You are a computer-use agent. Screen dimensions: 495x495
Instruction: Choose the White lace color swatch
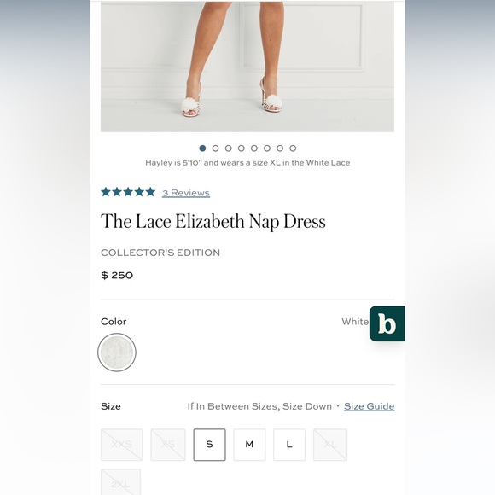click(117, 352)
